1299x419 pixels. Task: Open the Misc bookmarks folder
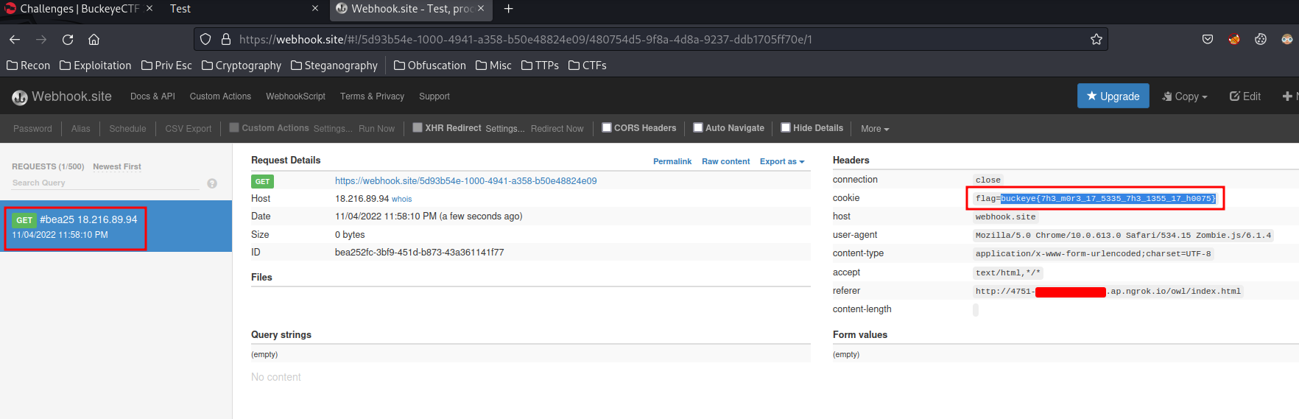(493, 66)
